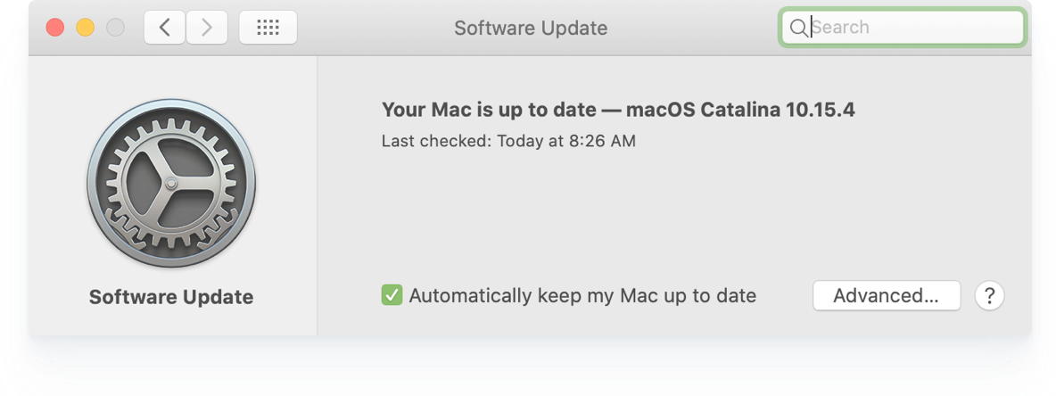Click the Software Update gear icon
The image size is (1056, 396).
pyautogui.click(x=171, y=183)
